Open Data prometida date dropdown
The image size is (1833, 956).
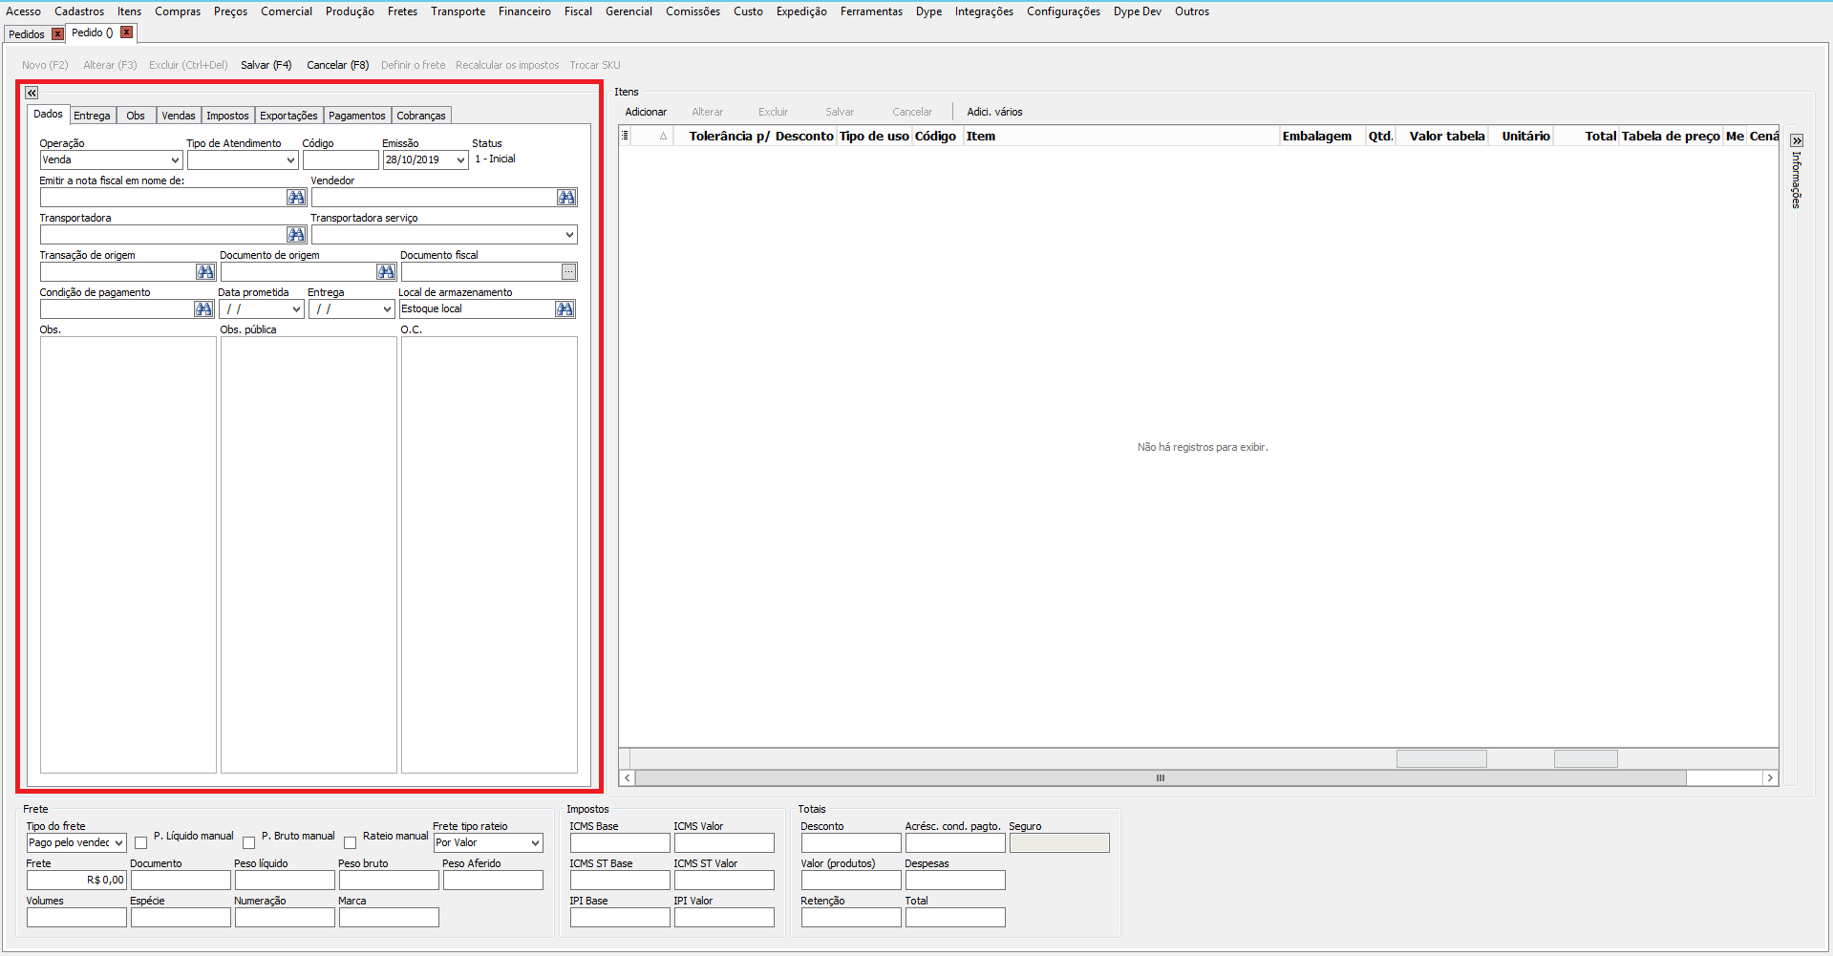(297, 309)
